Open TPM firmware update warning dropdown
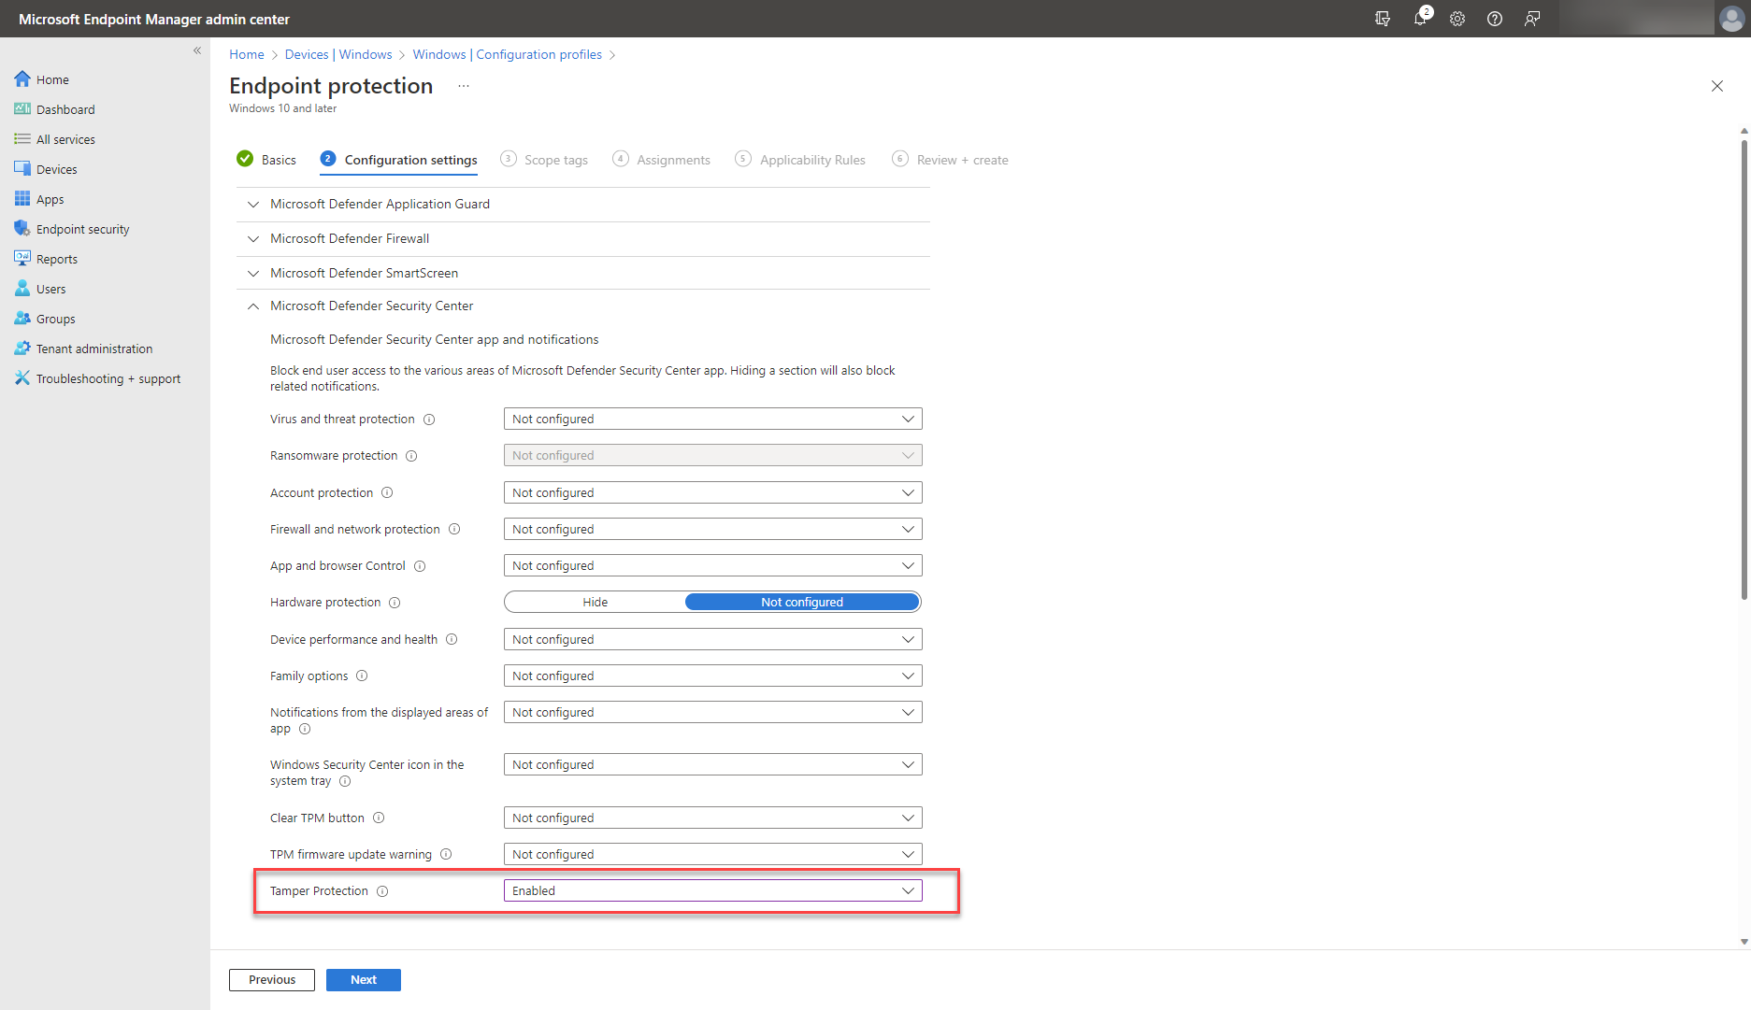The width and height of the screenshot is (1751, 1010). (712, 854)
